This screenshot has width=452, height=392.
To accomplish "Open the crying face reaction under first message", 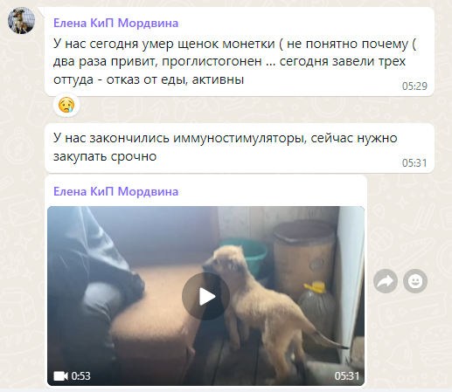I will (66, 105).
